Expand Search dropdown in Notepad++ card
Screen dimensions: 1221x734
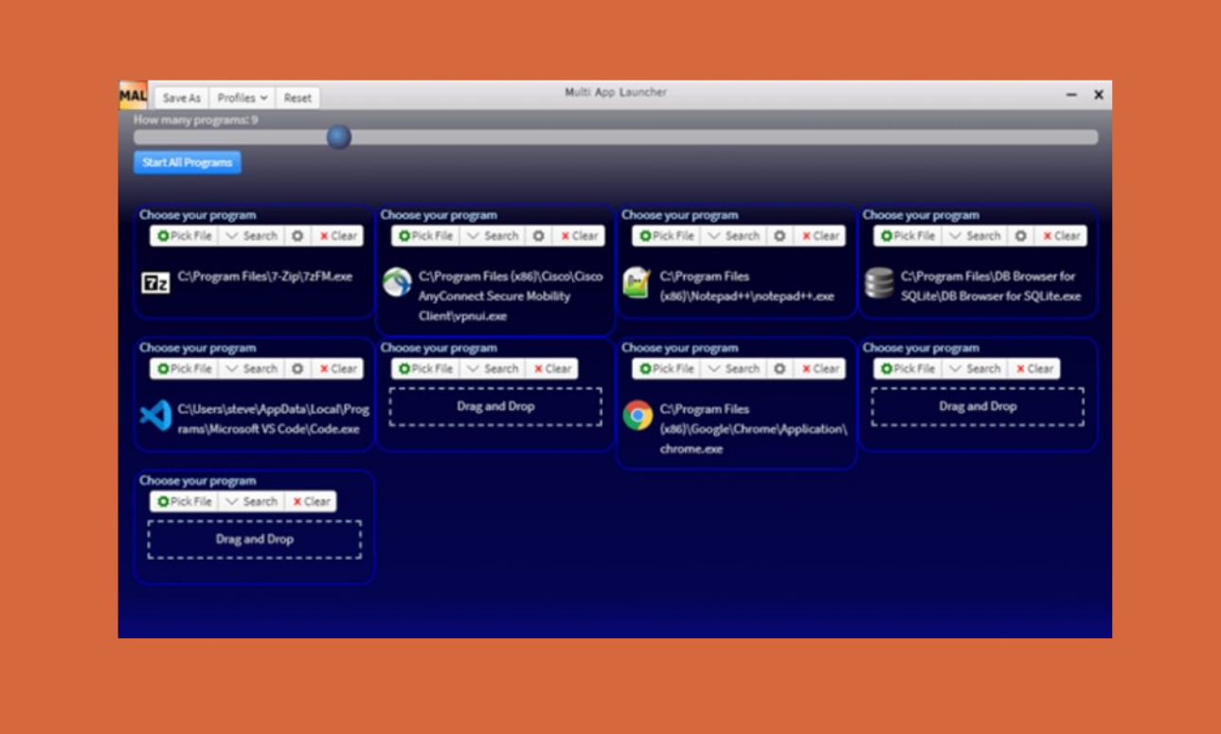(734, 236)
